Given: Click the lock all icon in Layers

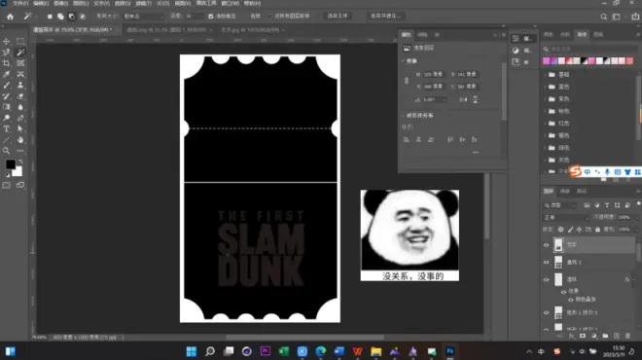Looking at the screenshot, I should click(x=597, y=230).
